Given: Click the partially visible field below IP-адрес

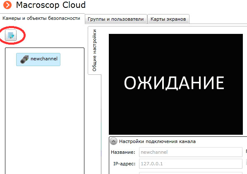Looking at the screenshot, I should click(x=191, y=173).
